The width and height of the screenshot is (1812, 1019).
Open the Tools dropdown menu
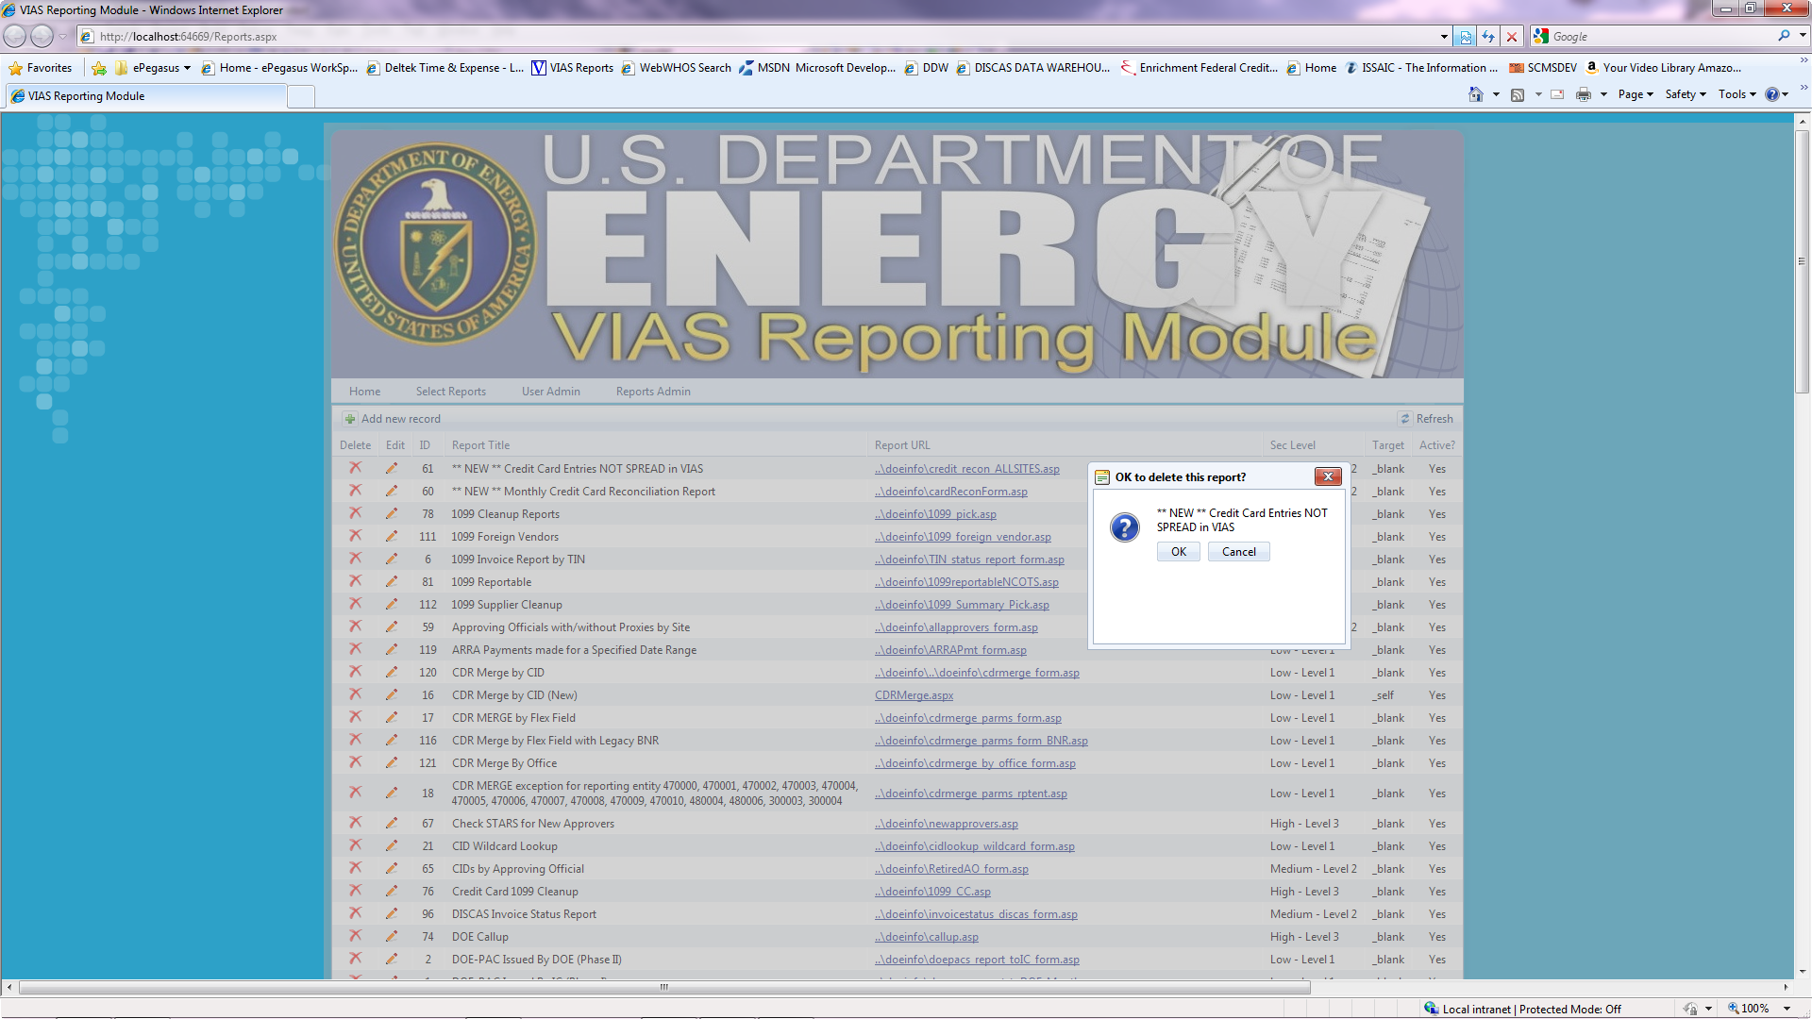1736,94
